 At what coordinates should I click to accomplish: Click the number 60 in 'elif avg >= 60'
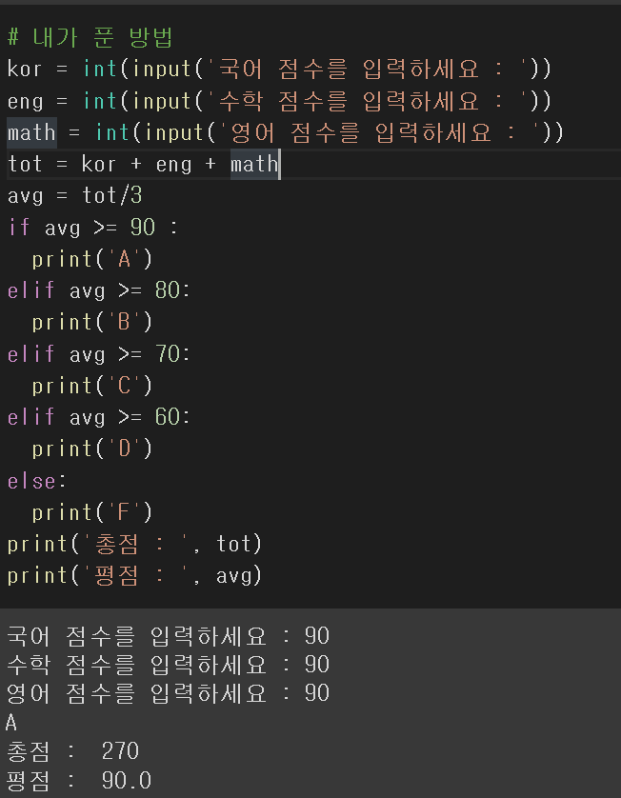(168, 417)
